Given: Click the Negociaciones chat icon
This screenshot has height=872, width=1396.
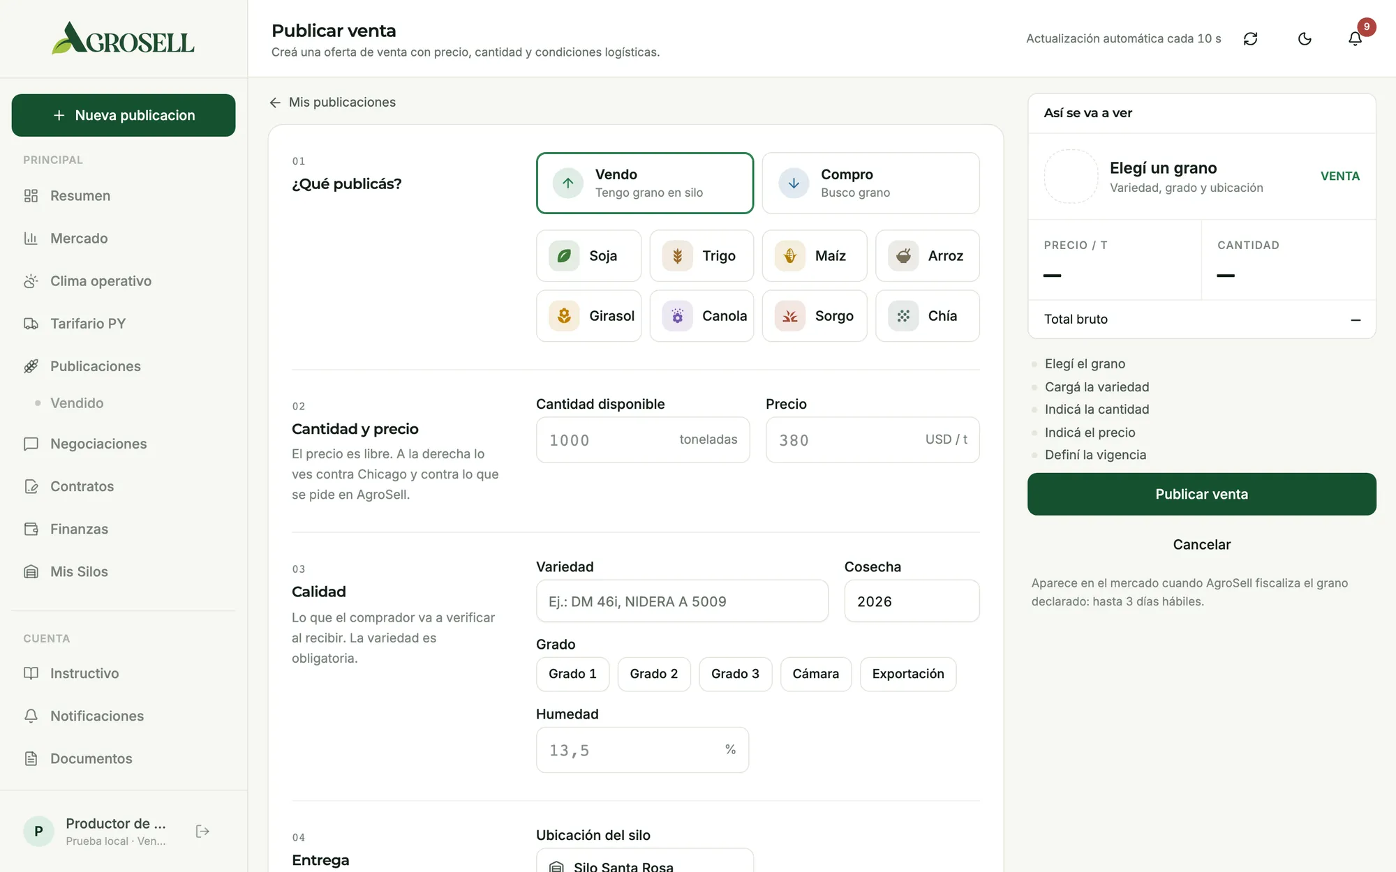Looking at the screenshot, I should tap(31, 444).
